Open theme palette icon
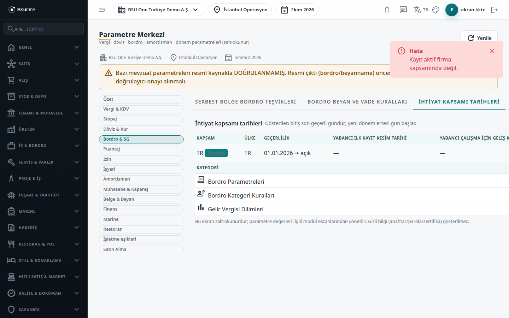The height and width of the screenshot is (318, 509). tap(436, 10)
